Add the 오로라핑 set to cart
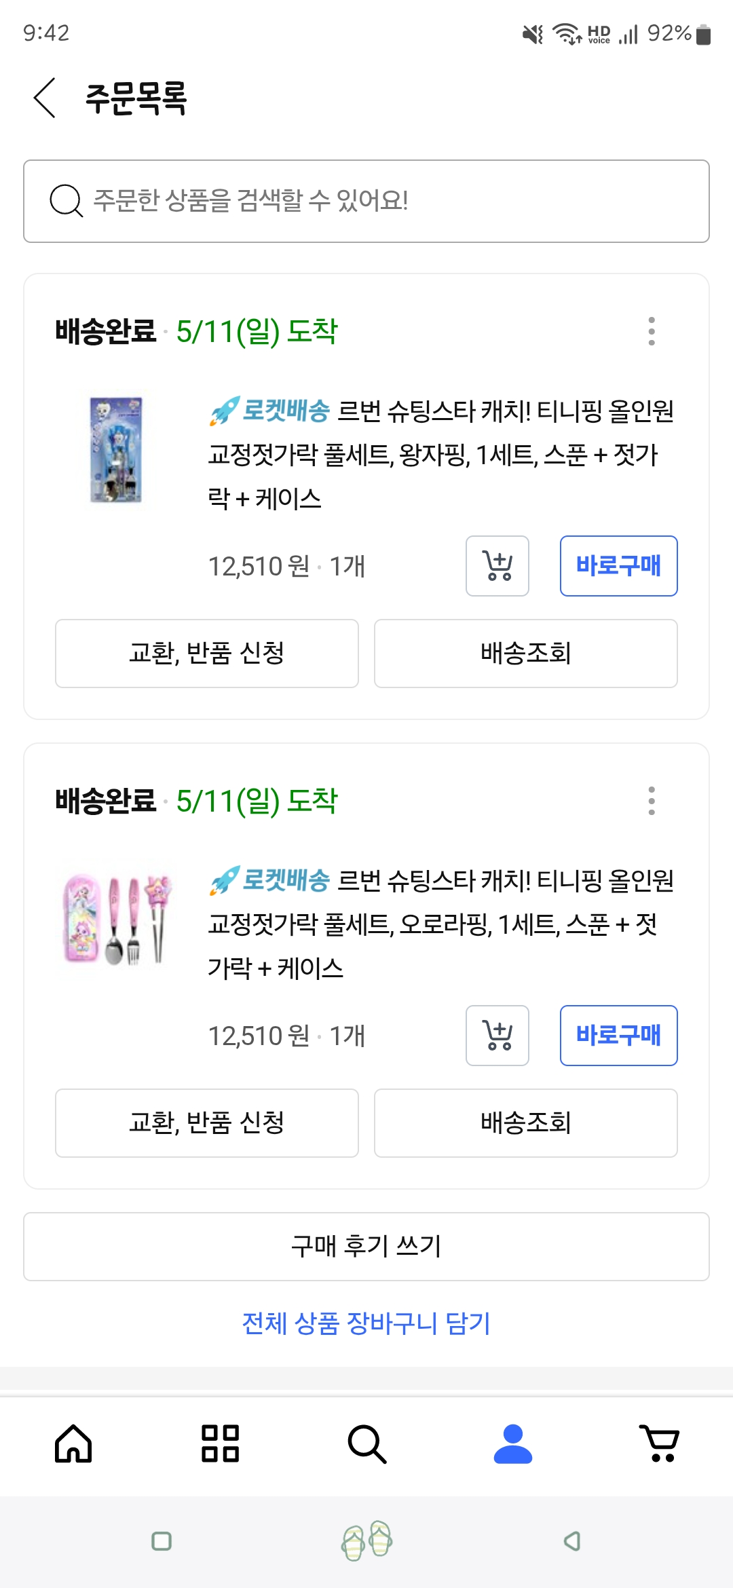This screenshot has height=1588, width=733. pyautogui.click(x=497, y=1036)
